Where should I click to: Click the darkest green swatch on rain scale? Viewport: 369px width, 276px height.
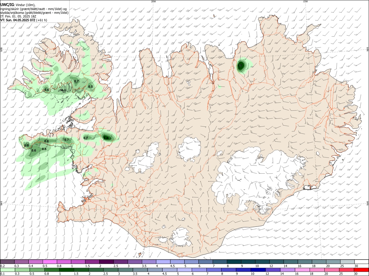click(66, 270)
